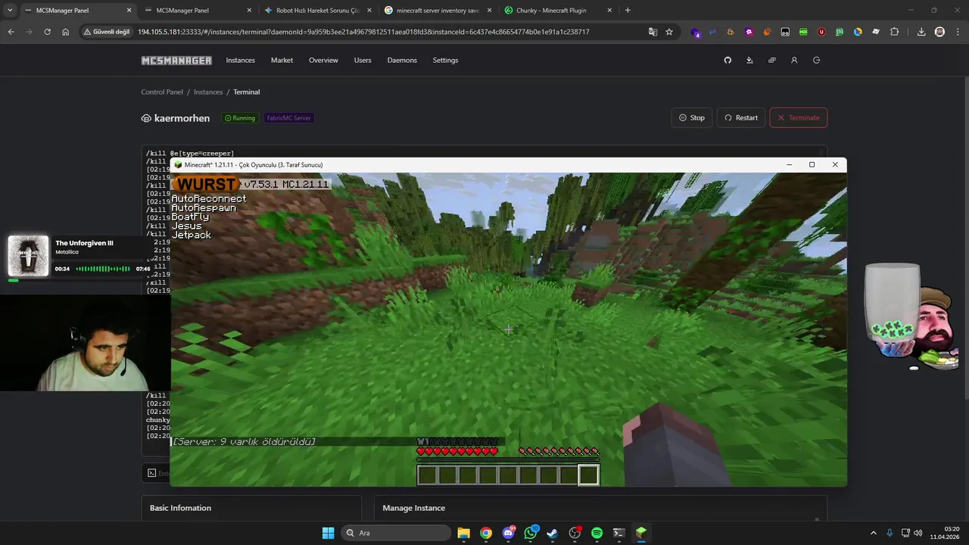Viewport: 969px width, 545px height.
Task: Open the Chrome profile avatar
Action: 939,32
